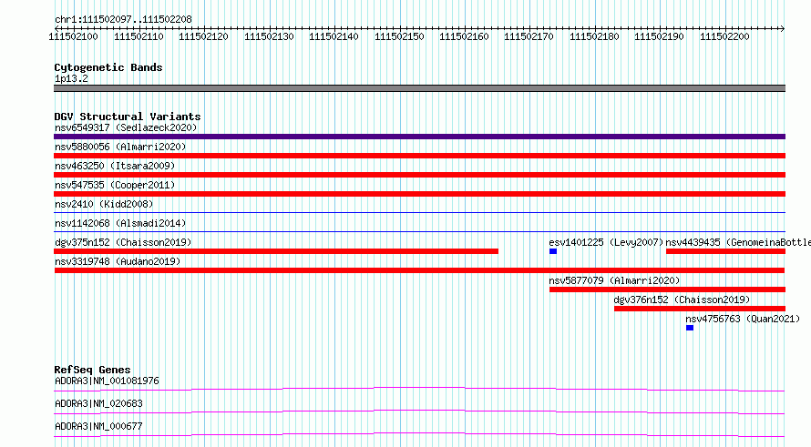This screenshot has width=811, height=447.
Task: Open nsv4439435 (GenomeinaBottle) variant label
Action: (x=738, y=242)
